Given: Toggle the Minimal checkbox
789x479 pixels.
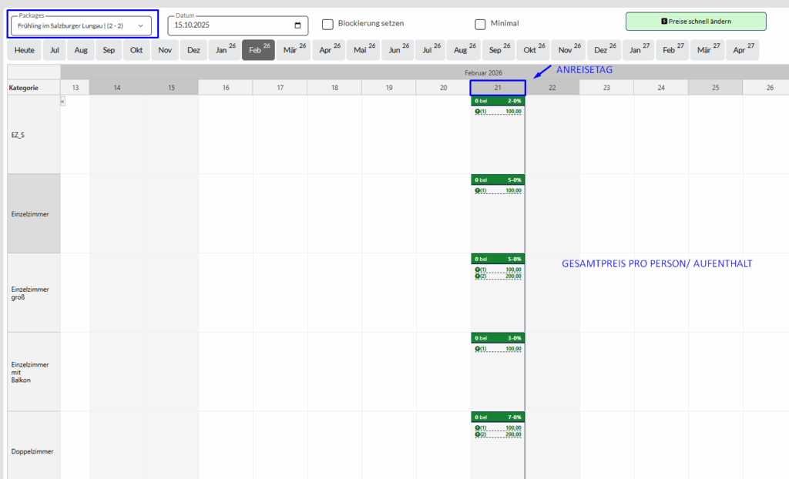Looking at the screenshot, I should point(480,24).
